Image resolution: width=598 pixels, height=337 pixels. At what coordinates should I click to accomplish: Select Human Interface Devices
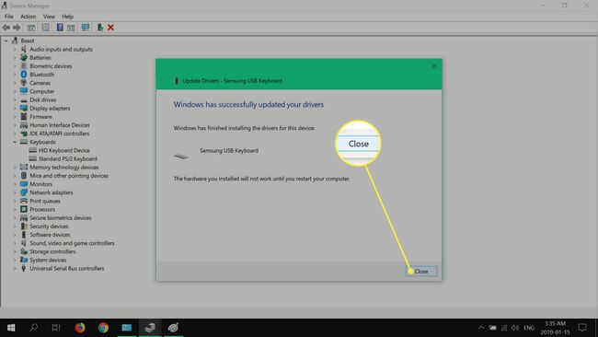click(x=60, y=125)
